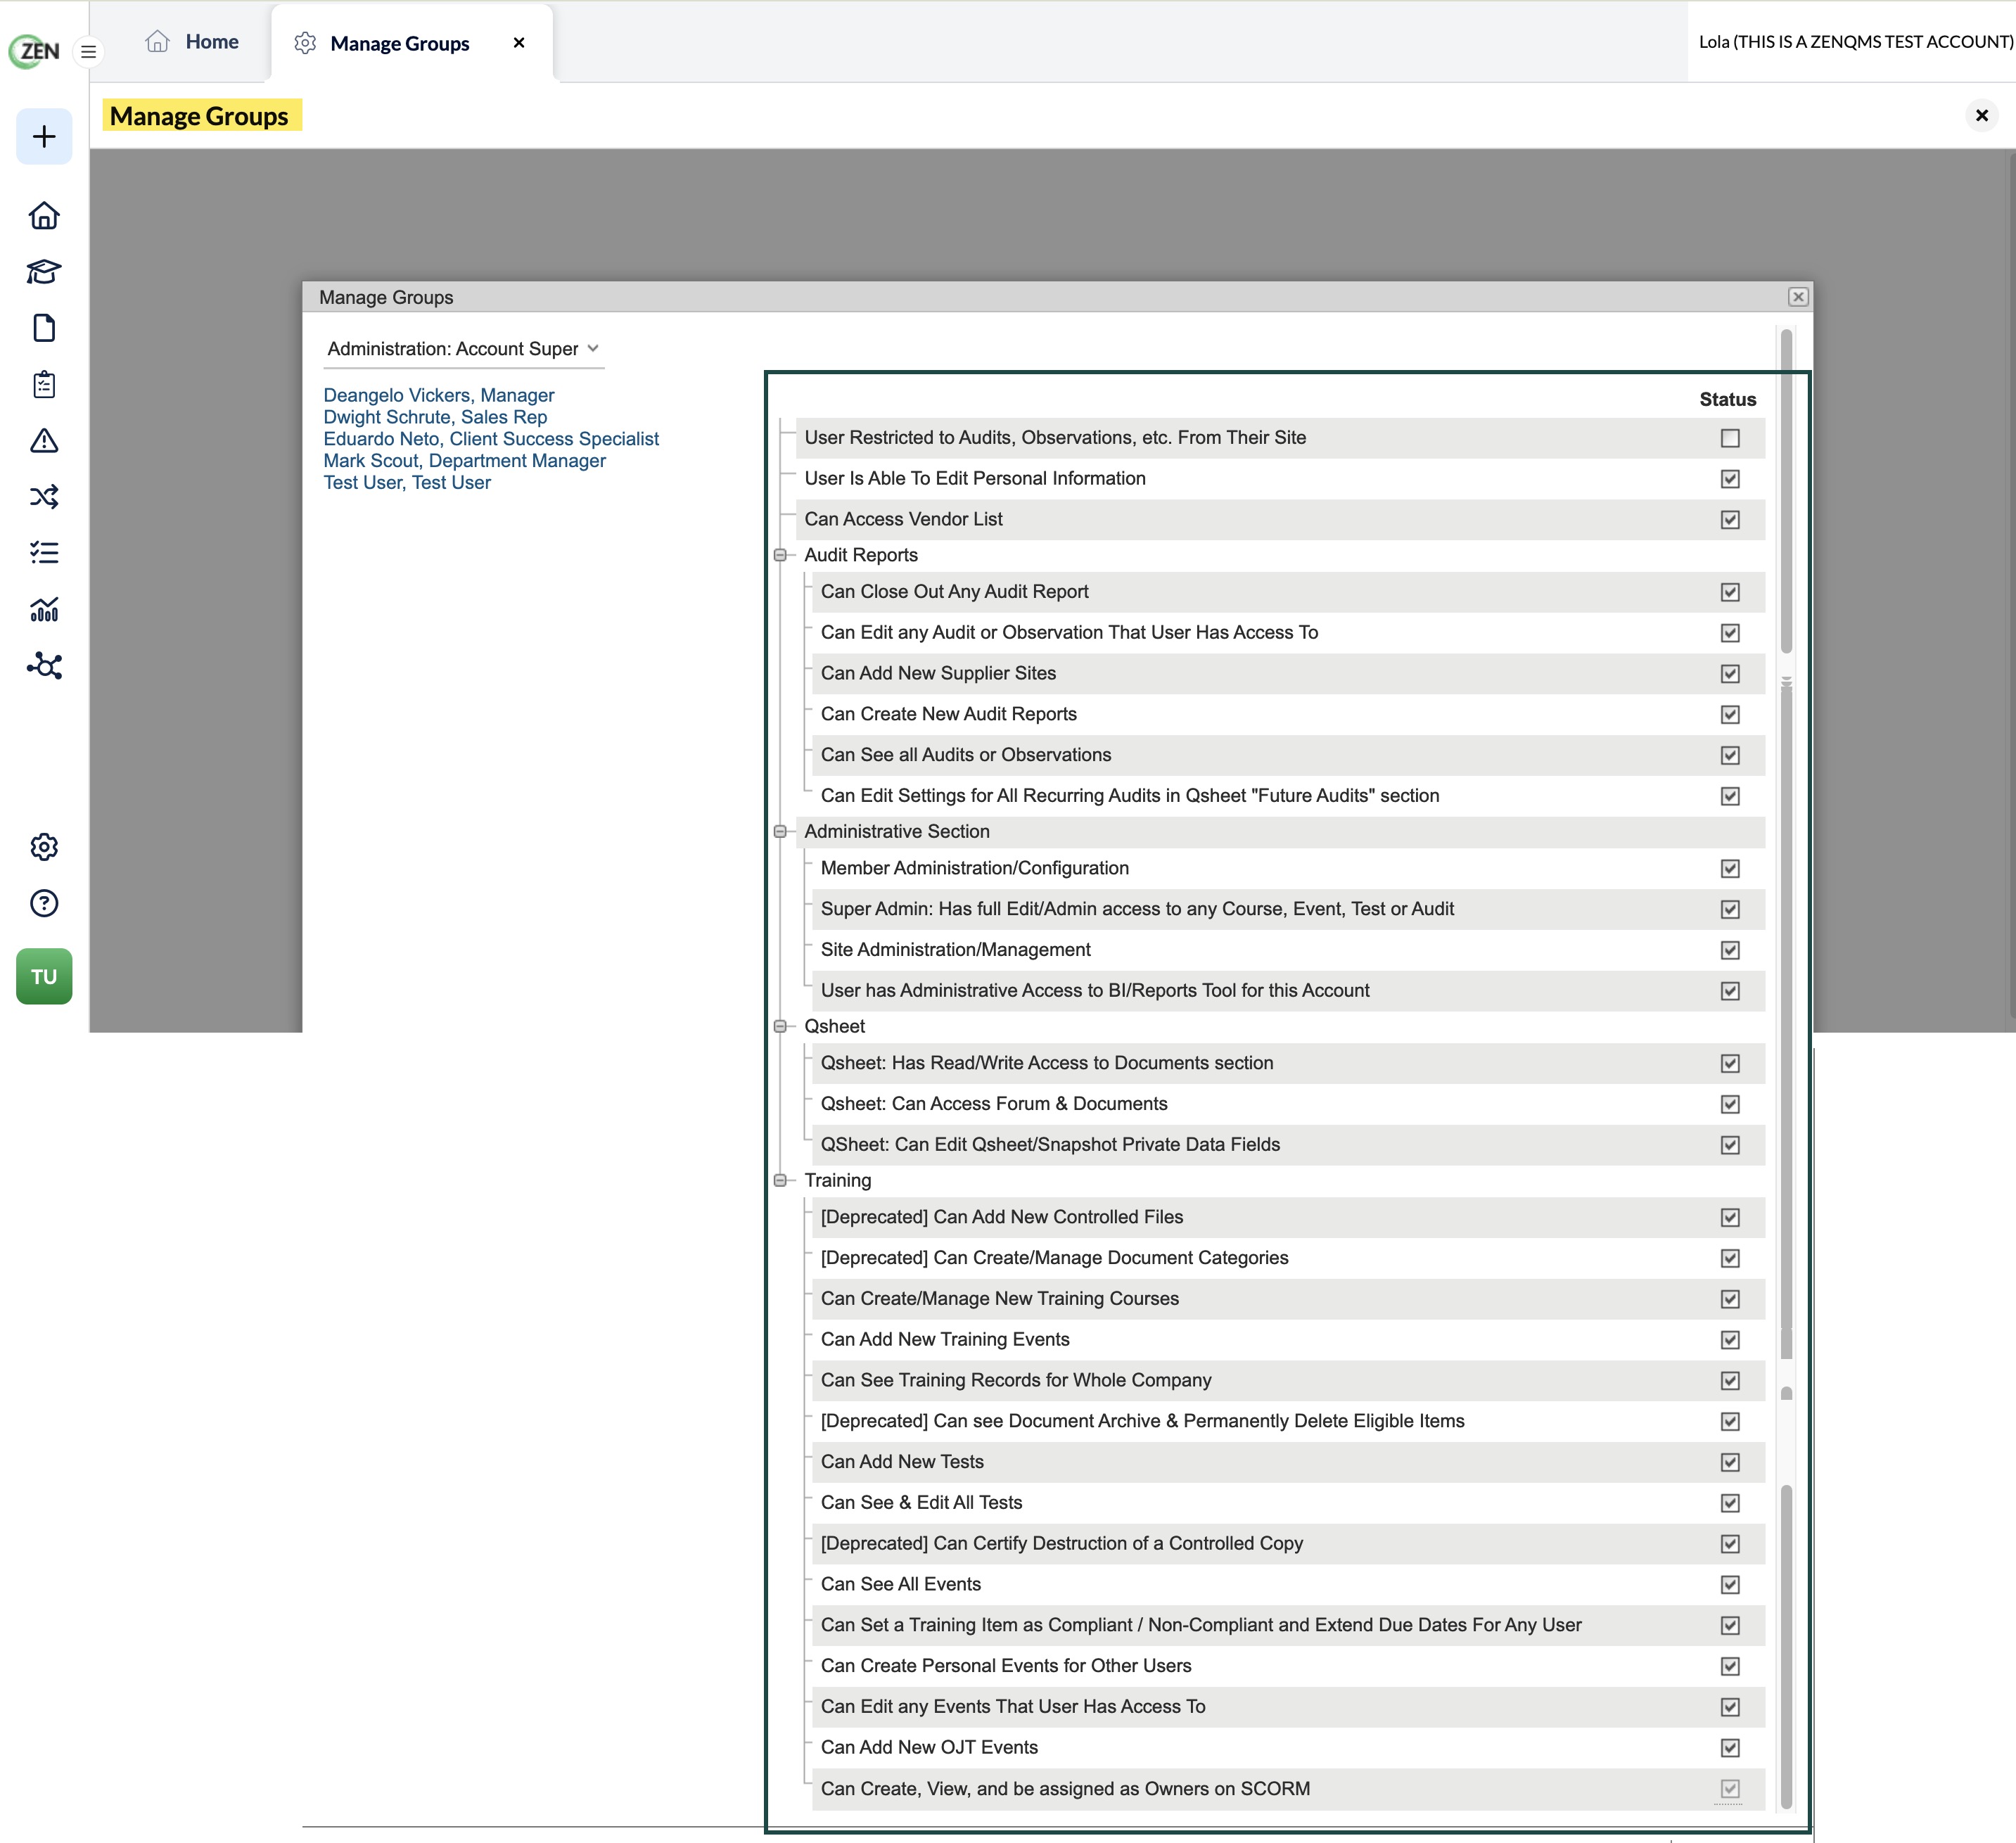2016x1843 pixels.
Task: Toggle the Super Admin full access checkbox
Action: [1730, 909]
